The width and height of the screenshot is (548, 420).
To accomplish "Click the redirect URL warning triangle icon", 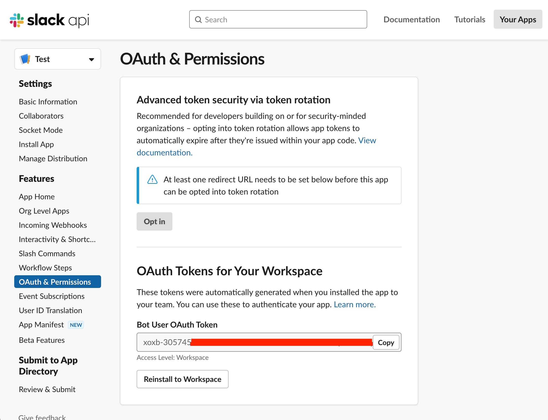I will tap(152, 180).
